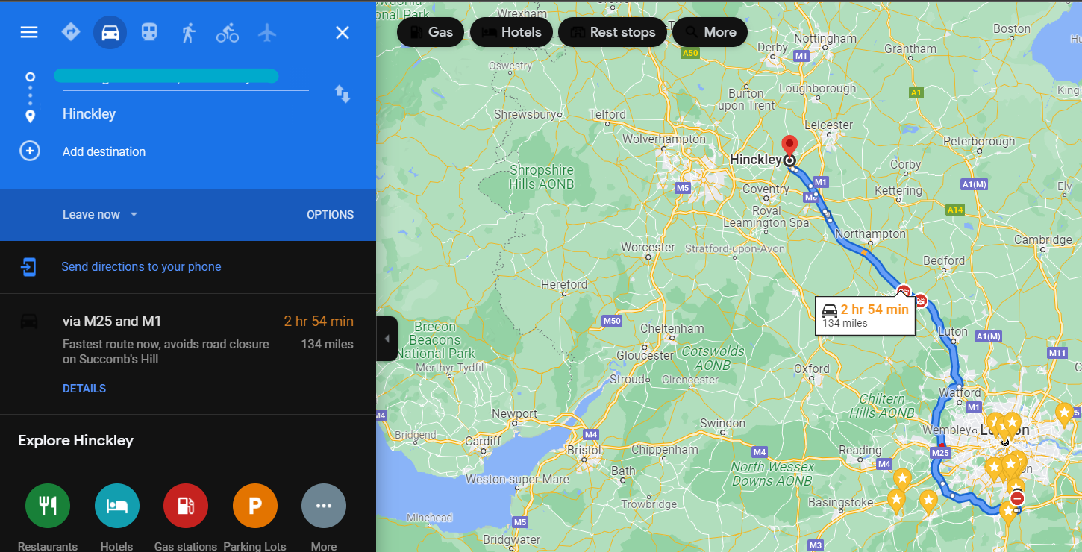
Task: Filter map by Hotels chip
Action: coord(511,32)
